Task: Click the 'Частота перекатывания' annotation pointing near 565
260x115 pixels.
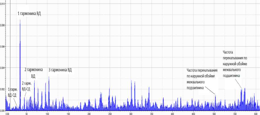Action: pos(235,64)
